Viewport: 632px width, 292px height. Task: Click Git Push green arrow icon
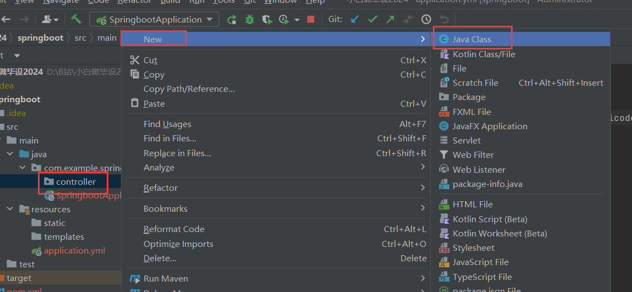(390, 19)
